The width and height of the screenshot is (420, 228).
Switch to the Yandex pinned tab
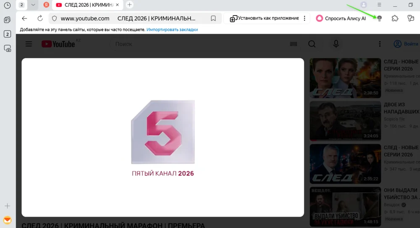pos(46,5)
